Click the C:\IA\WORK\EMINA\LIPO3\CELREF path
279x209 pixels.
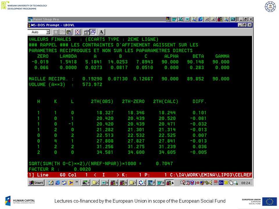211,175
